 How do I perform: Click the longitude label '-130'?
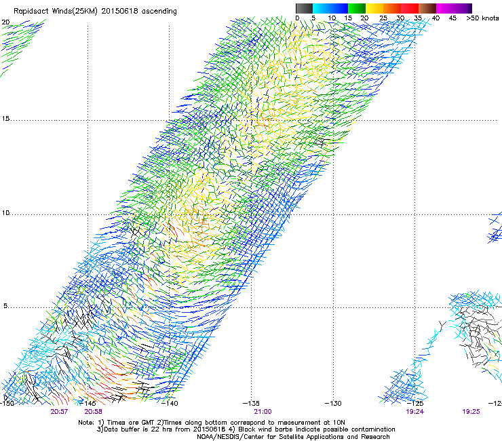coord(333,403)
